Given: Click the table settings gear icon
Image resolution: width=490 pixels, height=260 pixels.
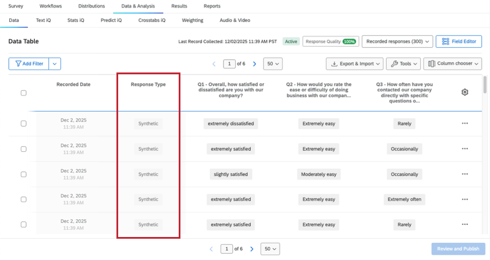Looking at the screenshot, I should (x=465, y=92).
